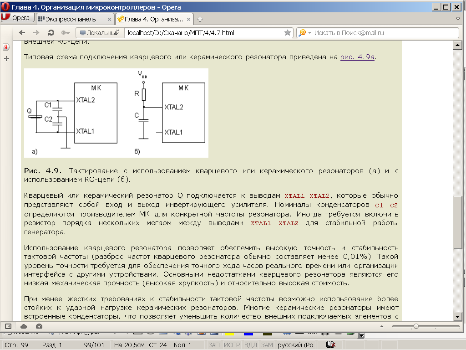Image resolution: width=466 pixels, height=350 pixels.
Task: Click the page scrollbar up arrow
Action: coord(458,45)
